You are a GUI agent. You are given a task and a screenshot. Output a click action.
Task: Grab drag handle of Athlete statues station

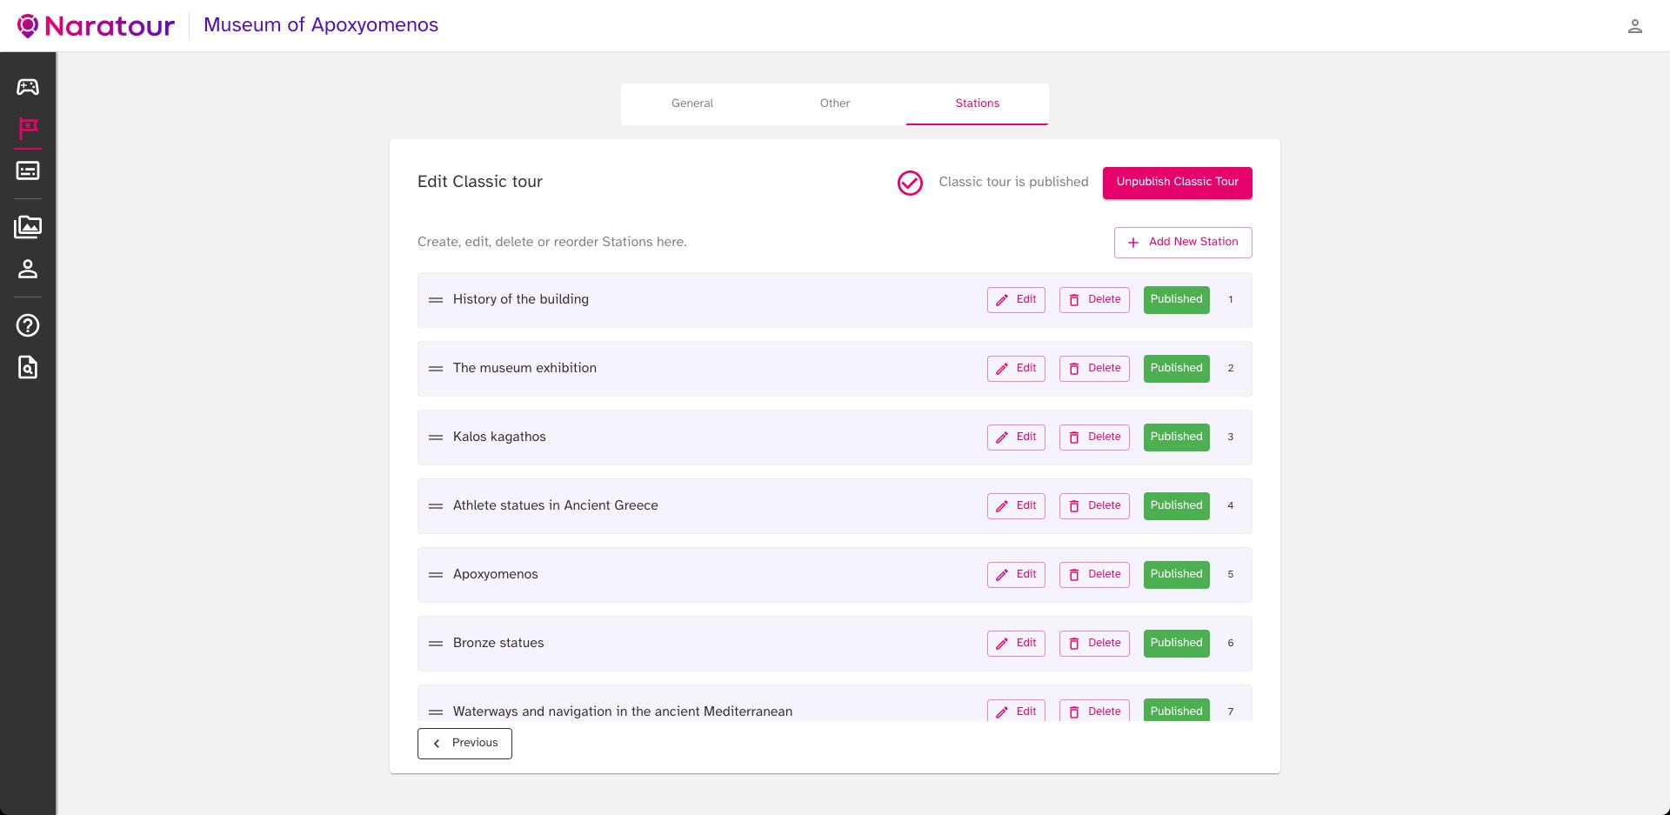[x=436, y=506]
